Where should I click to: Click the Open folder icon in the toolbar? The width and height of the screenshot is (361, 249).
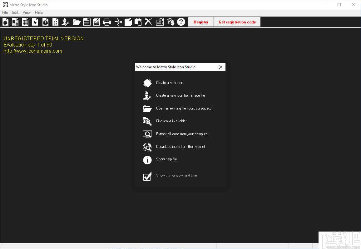pyautogui.click(x=77, y=22)
